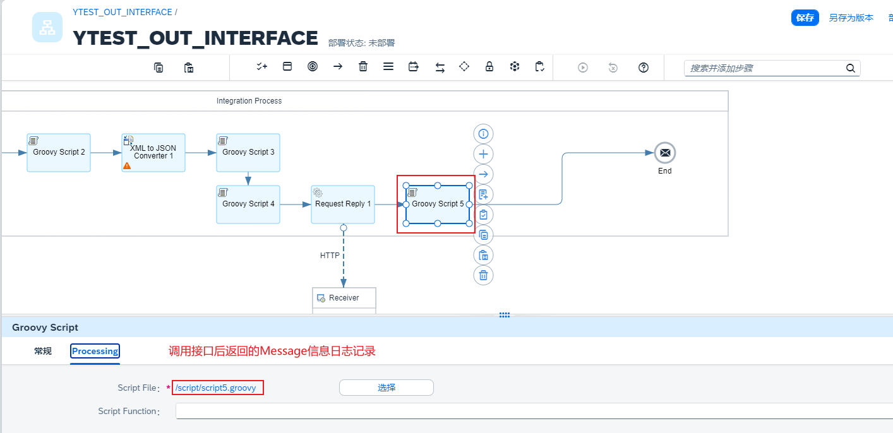
Task: Click the 选择 button for Script File
Action: [386, 388]
